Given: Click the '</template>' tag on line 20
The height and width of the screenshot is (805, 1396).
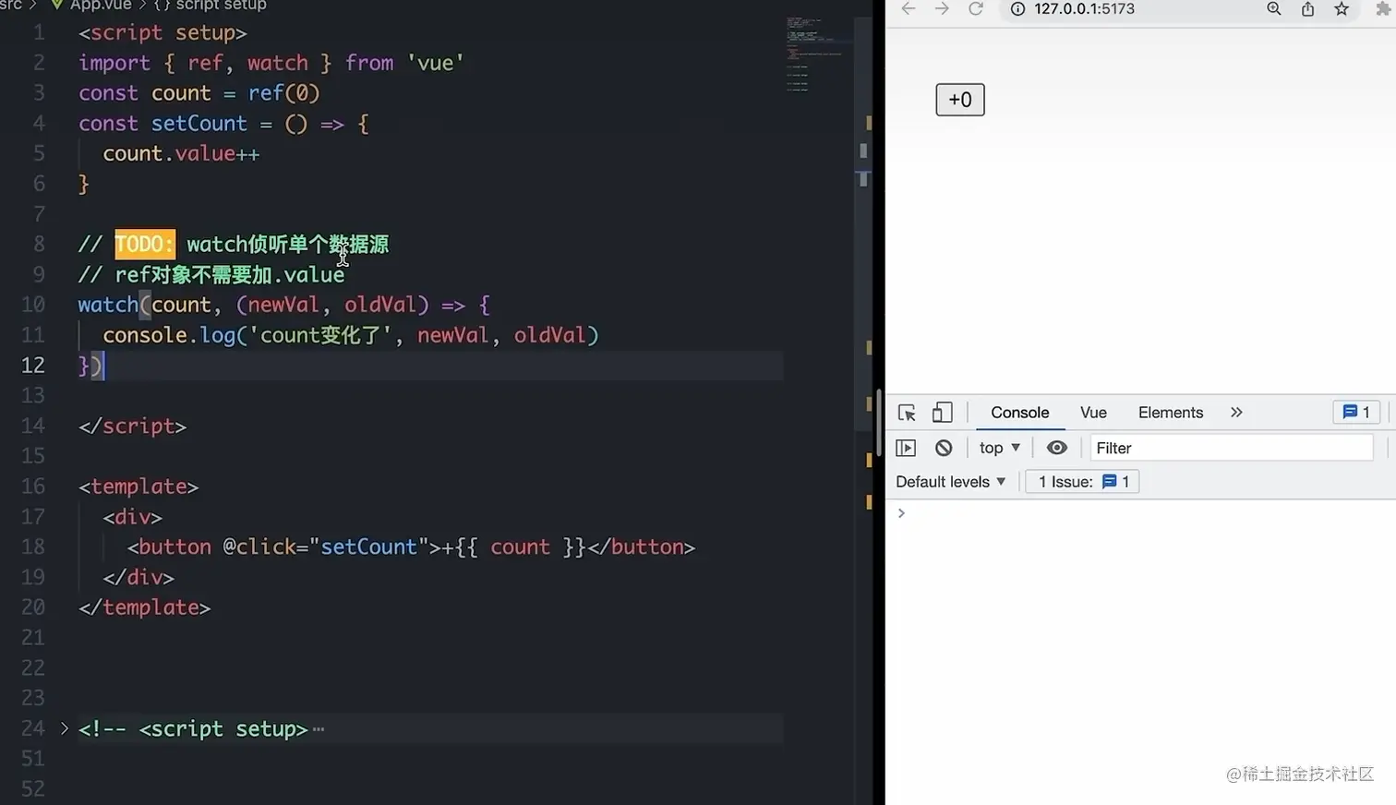Looking at the screenshot, I should (145, 607).
